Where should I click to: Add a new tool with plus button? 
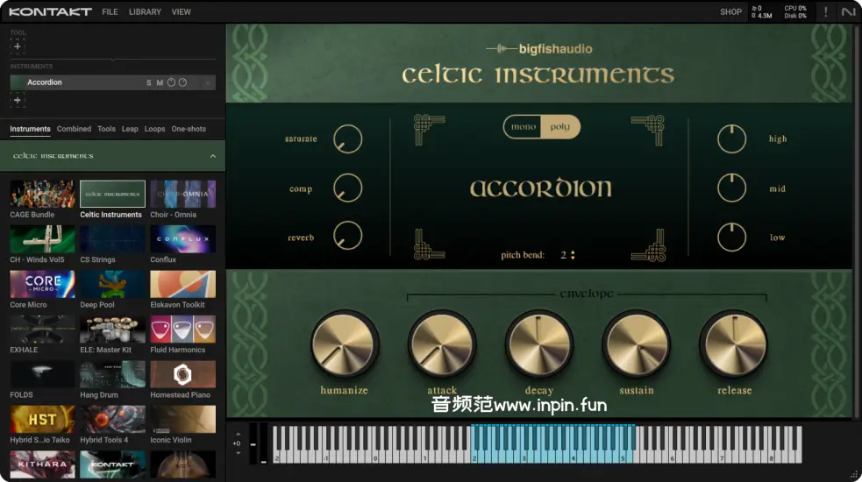[17, 46]
